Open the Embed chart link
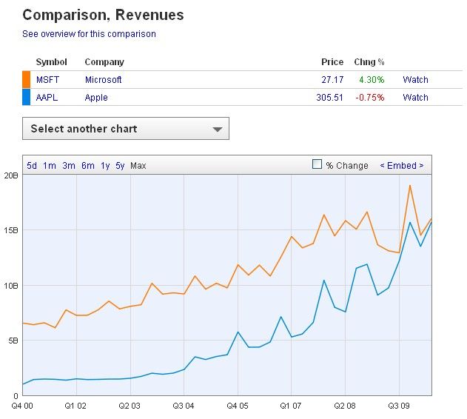 (x=402, y=165)
